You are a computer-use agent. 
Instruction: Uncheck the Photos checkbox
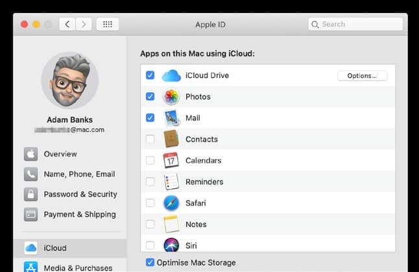[x=150, y=96]
